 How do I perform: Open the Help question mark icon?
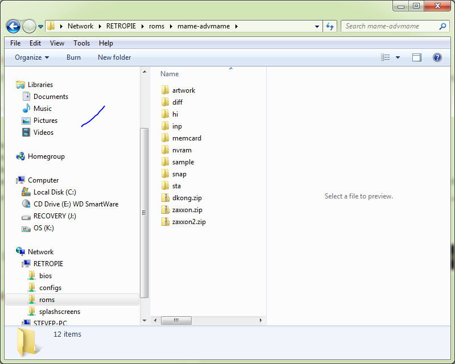point(437,57)
